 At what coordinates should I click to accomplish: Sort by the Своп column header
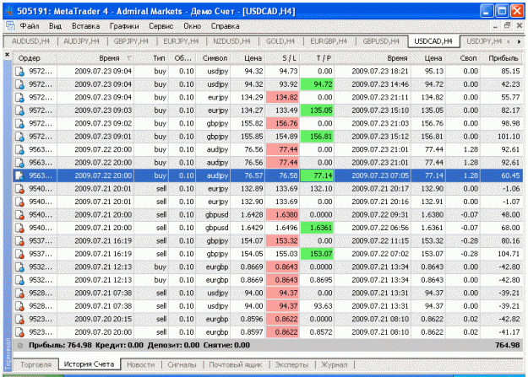(463, 58)
